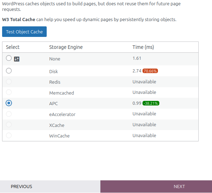Click the eAccelerator engine label
Viewport: 212px width, 193px height.
[62, 115]
